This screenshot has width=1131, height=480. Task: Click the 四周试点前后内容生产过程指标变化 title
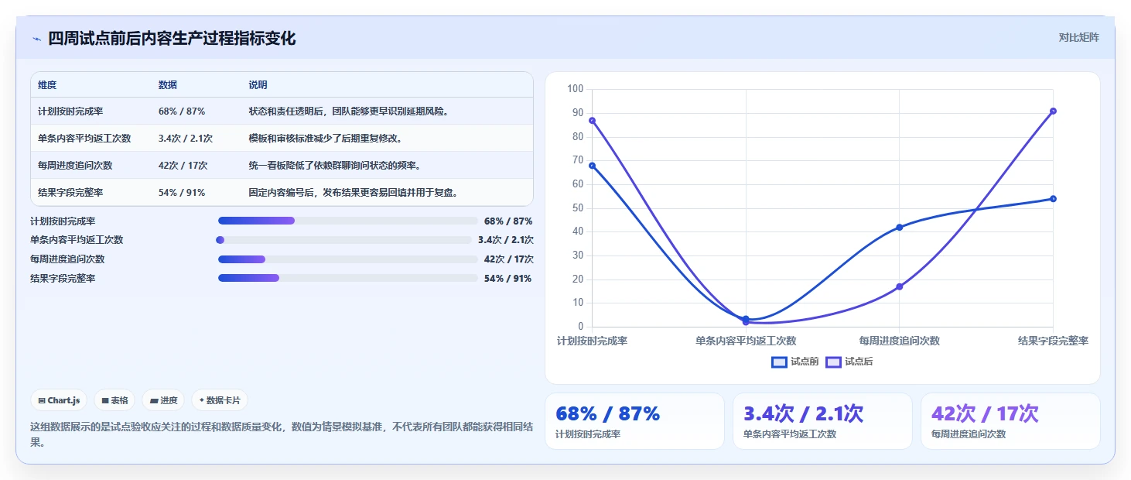[x=172, y=38]
